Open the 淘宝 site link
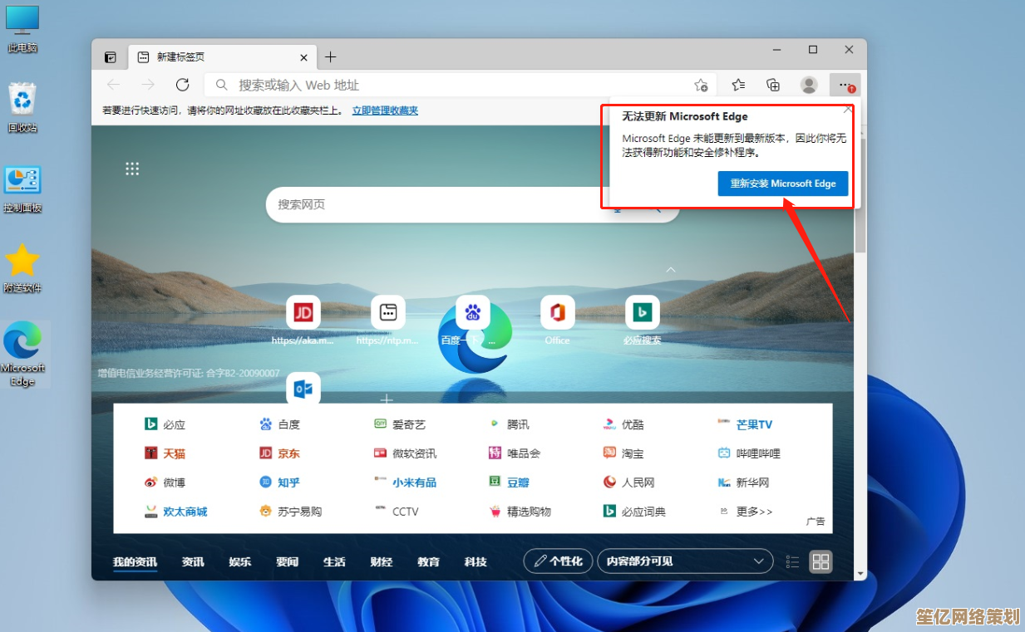Image resolution: width=1025 pixels, height=632 pixels. point(623,453)
